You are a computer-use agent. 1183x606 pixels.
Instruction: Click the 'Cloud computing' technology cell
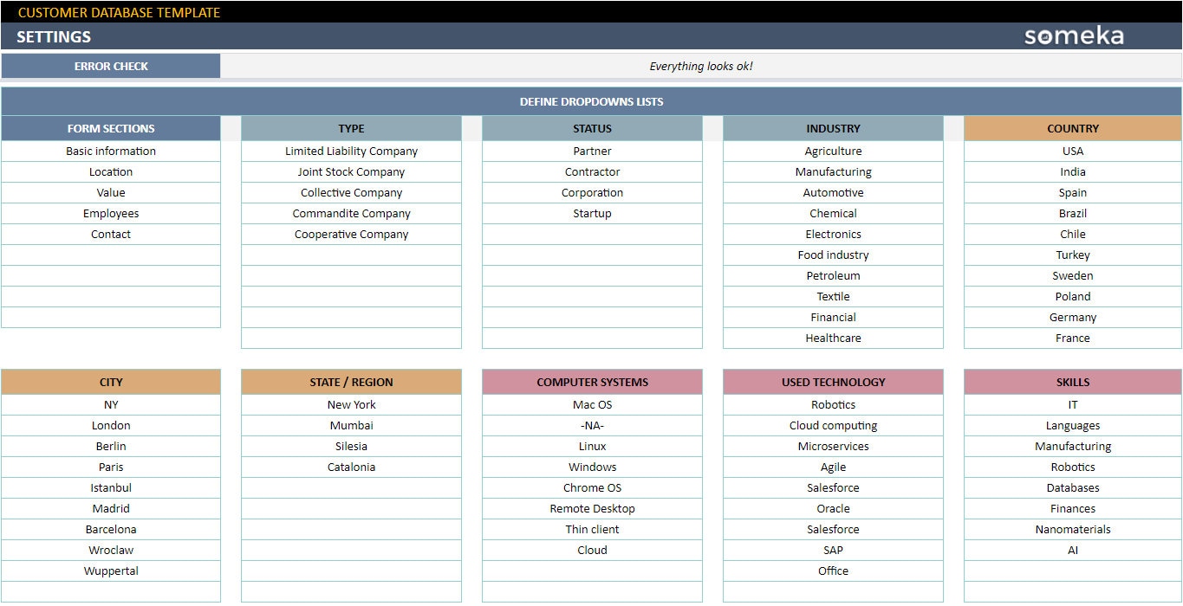tap(832, 425)
